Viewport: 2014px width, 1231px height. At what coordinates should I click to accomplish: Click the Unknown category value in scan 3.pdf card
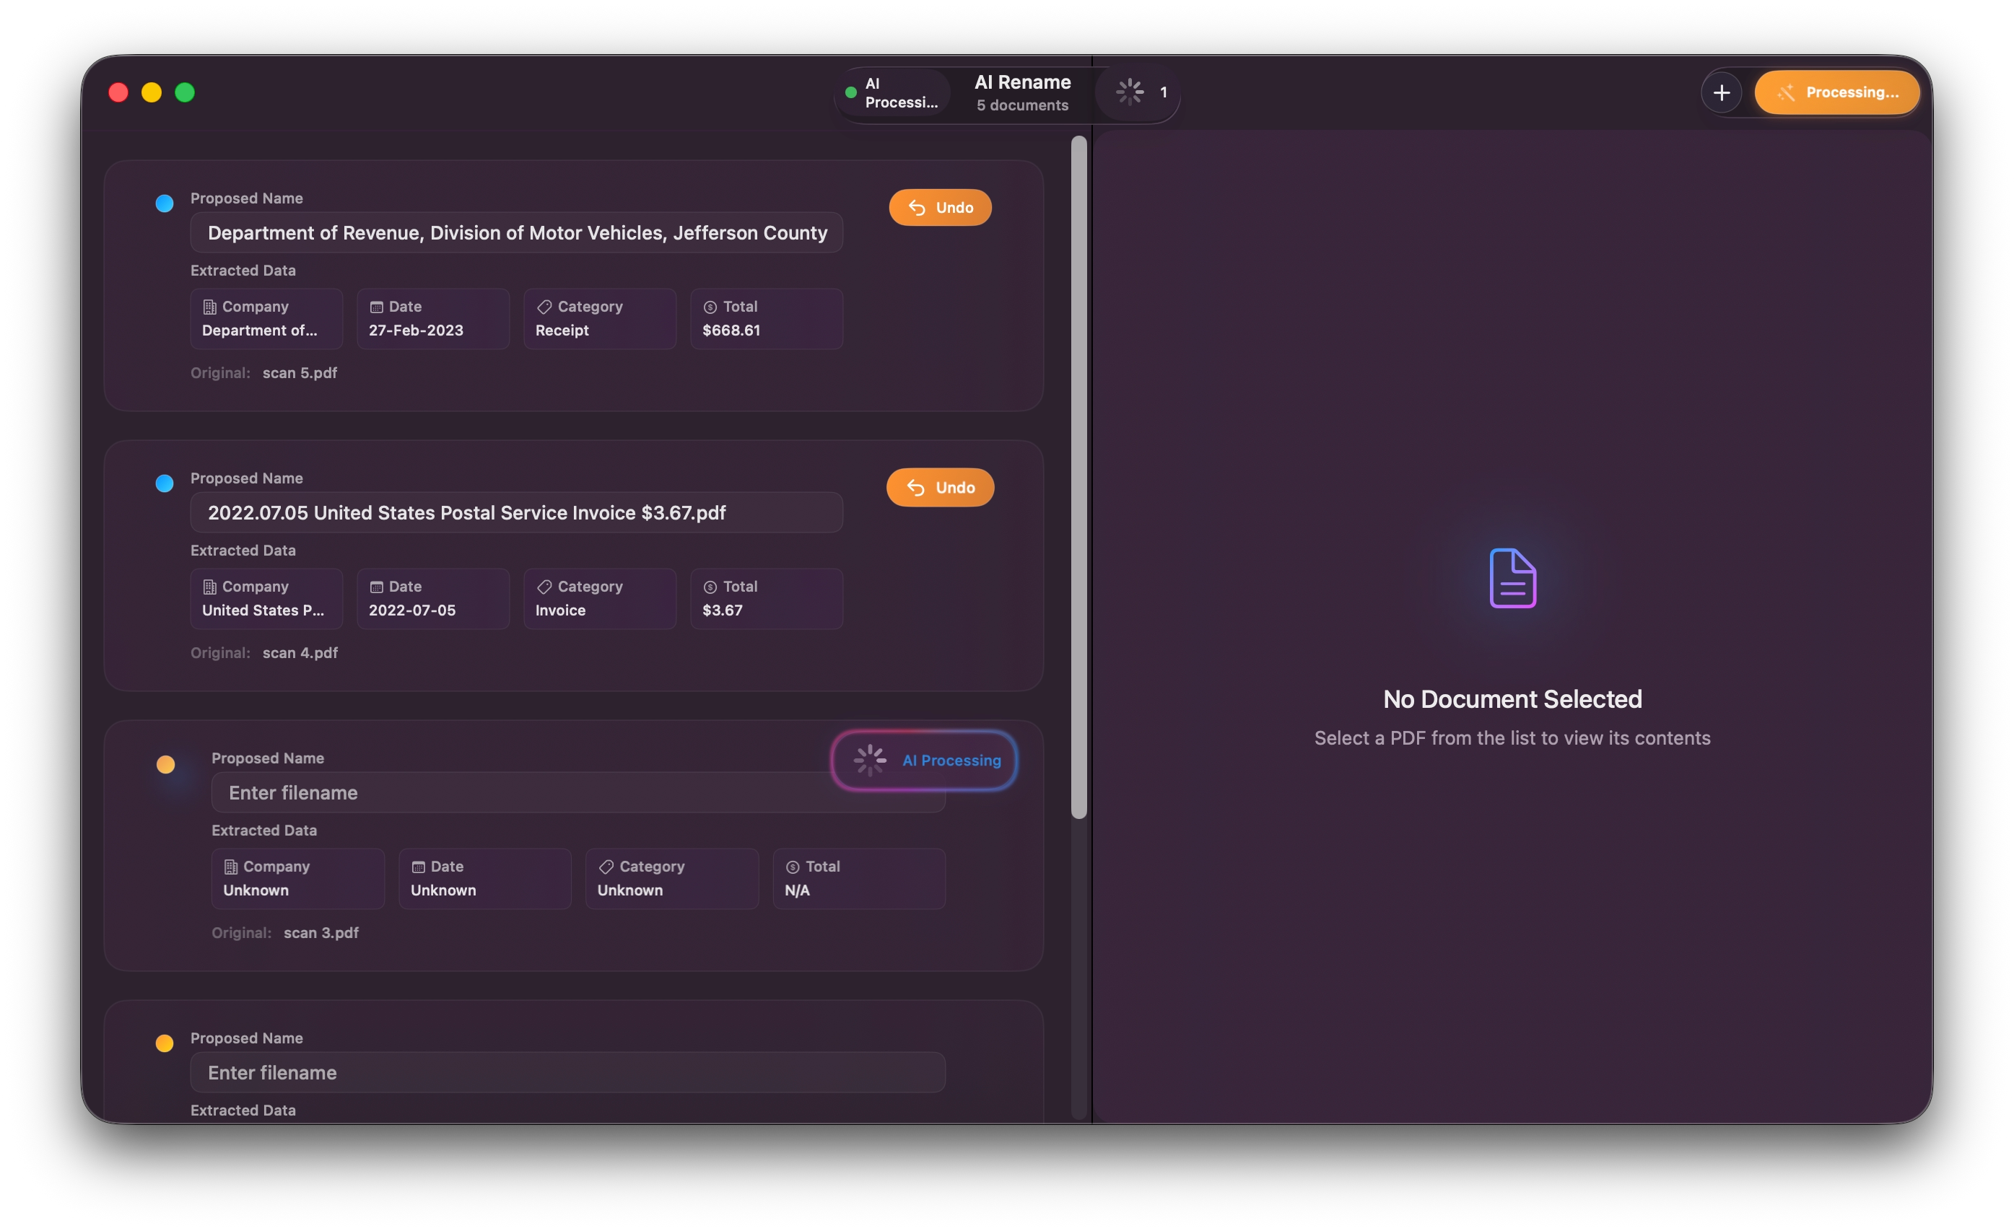click(630, 891)
